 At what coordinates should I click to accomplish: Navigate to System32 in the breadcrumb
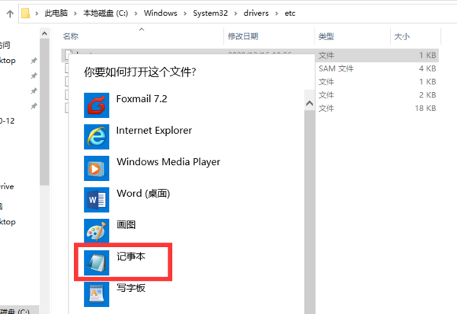[x=210, y=14]
